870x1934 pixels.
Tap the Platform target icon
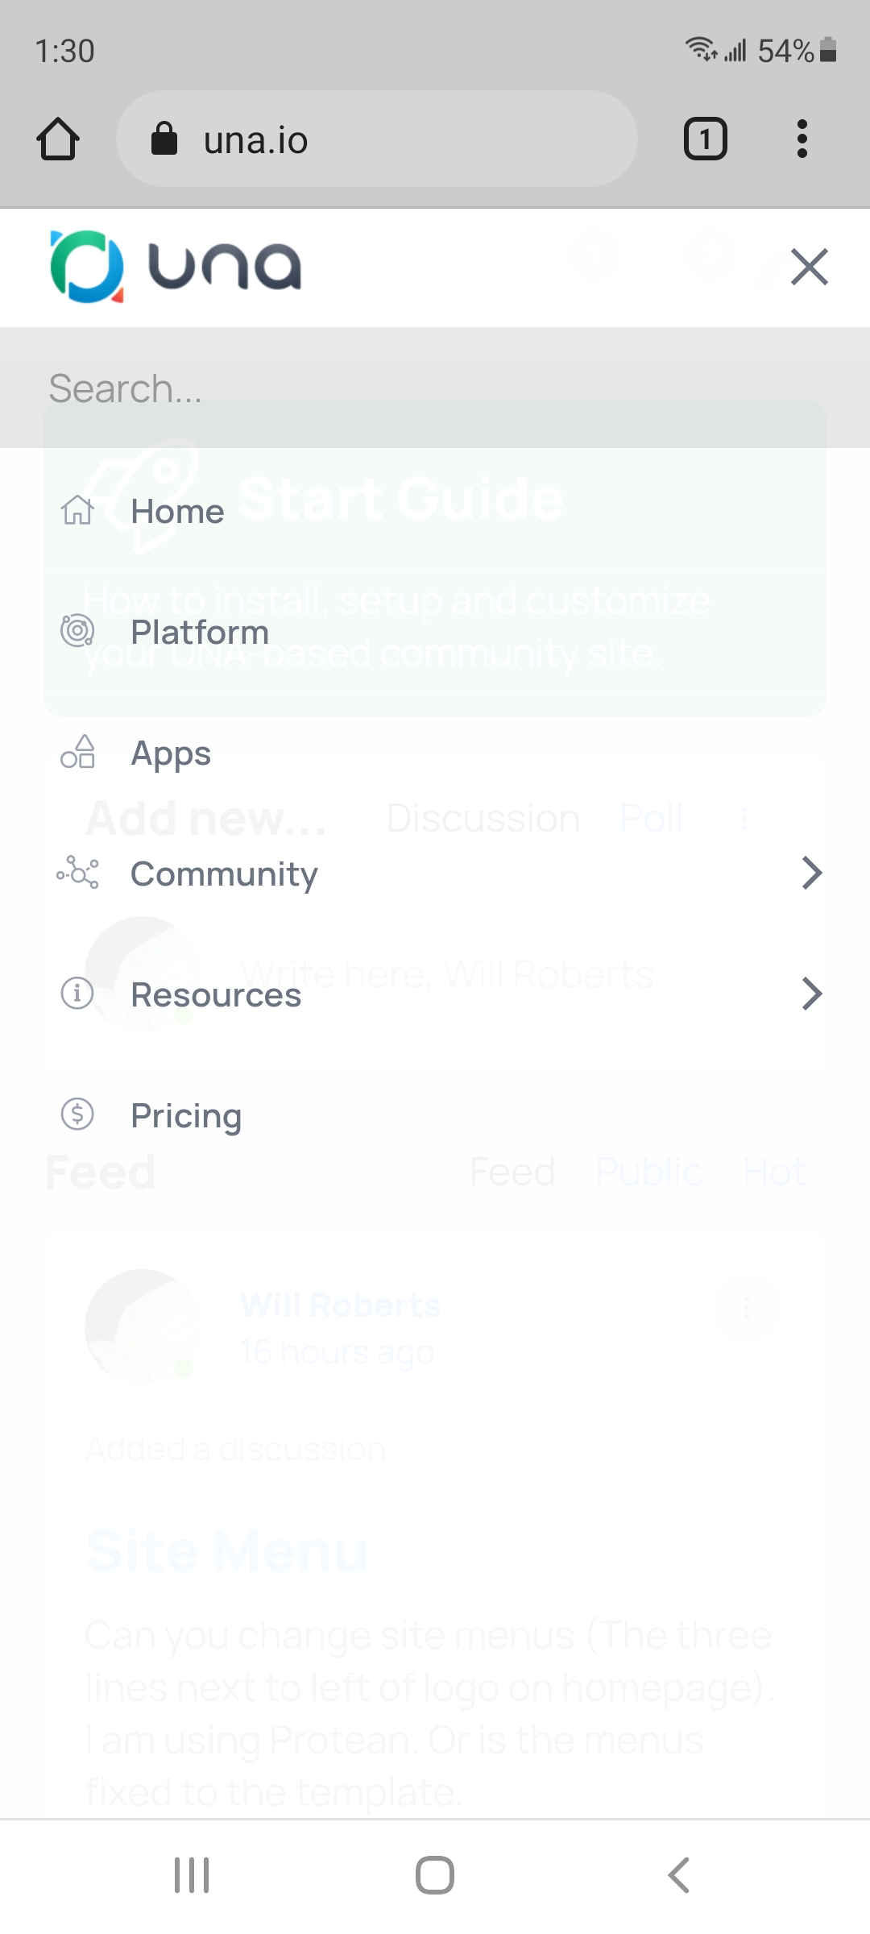coord(77,631)
